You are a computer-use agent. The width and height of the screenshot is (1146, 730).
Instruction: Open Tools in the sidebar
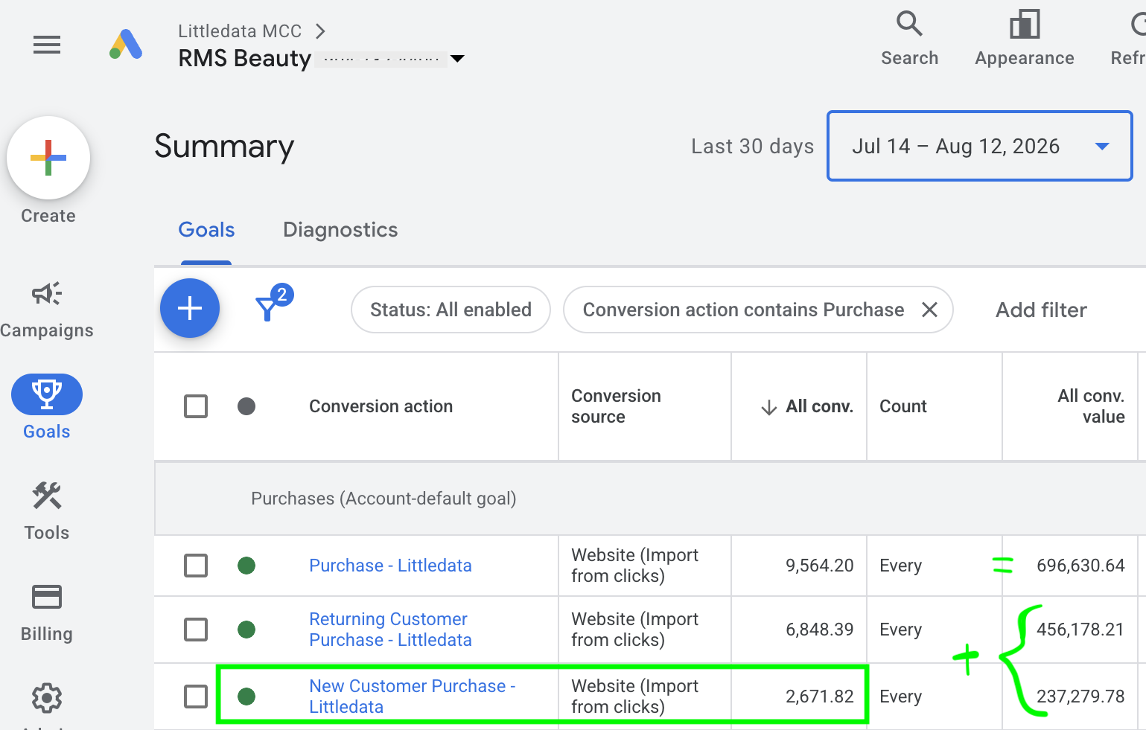(47, 510)
